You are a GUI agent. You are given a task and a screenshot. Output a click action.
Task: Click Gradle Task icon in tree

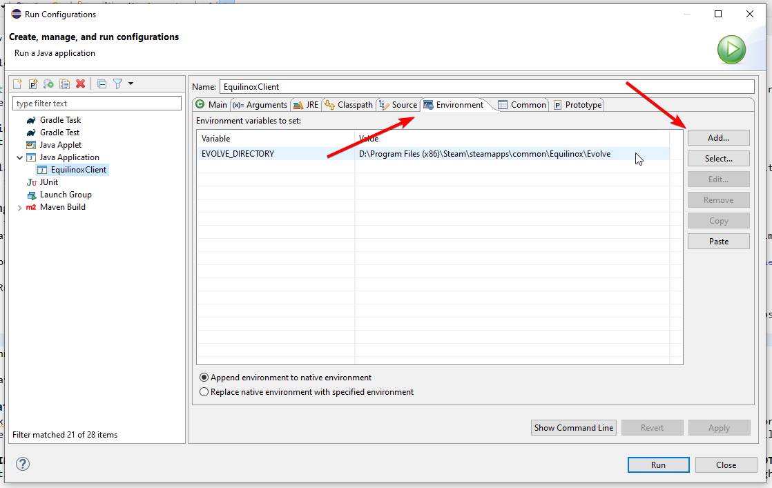31,120
